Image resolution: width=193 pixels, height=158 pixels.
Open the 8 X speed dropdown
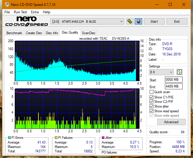coord(161,72)
